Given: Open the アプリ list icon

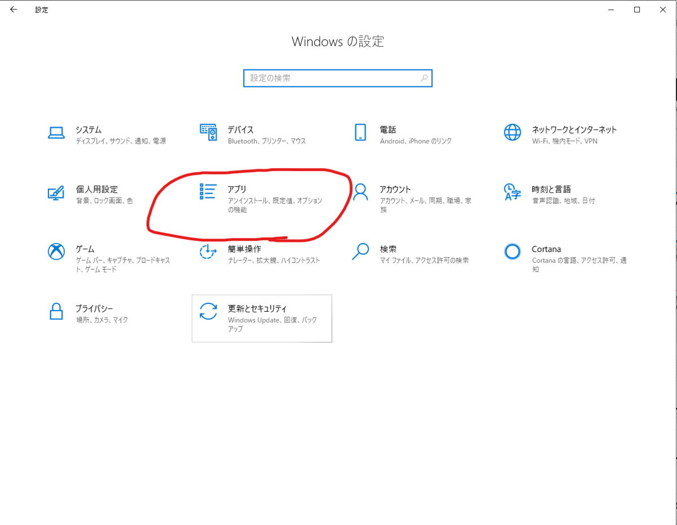Looking at the screenshot, I should tap(208, 192).
